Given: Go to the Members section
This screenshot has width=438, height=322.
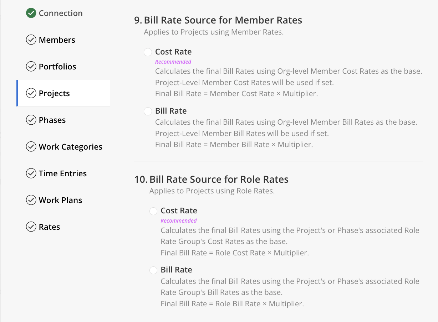Looking at the screenshot, I should click(x=57, y=40).
